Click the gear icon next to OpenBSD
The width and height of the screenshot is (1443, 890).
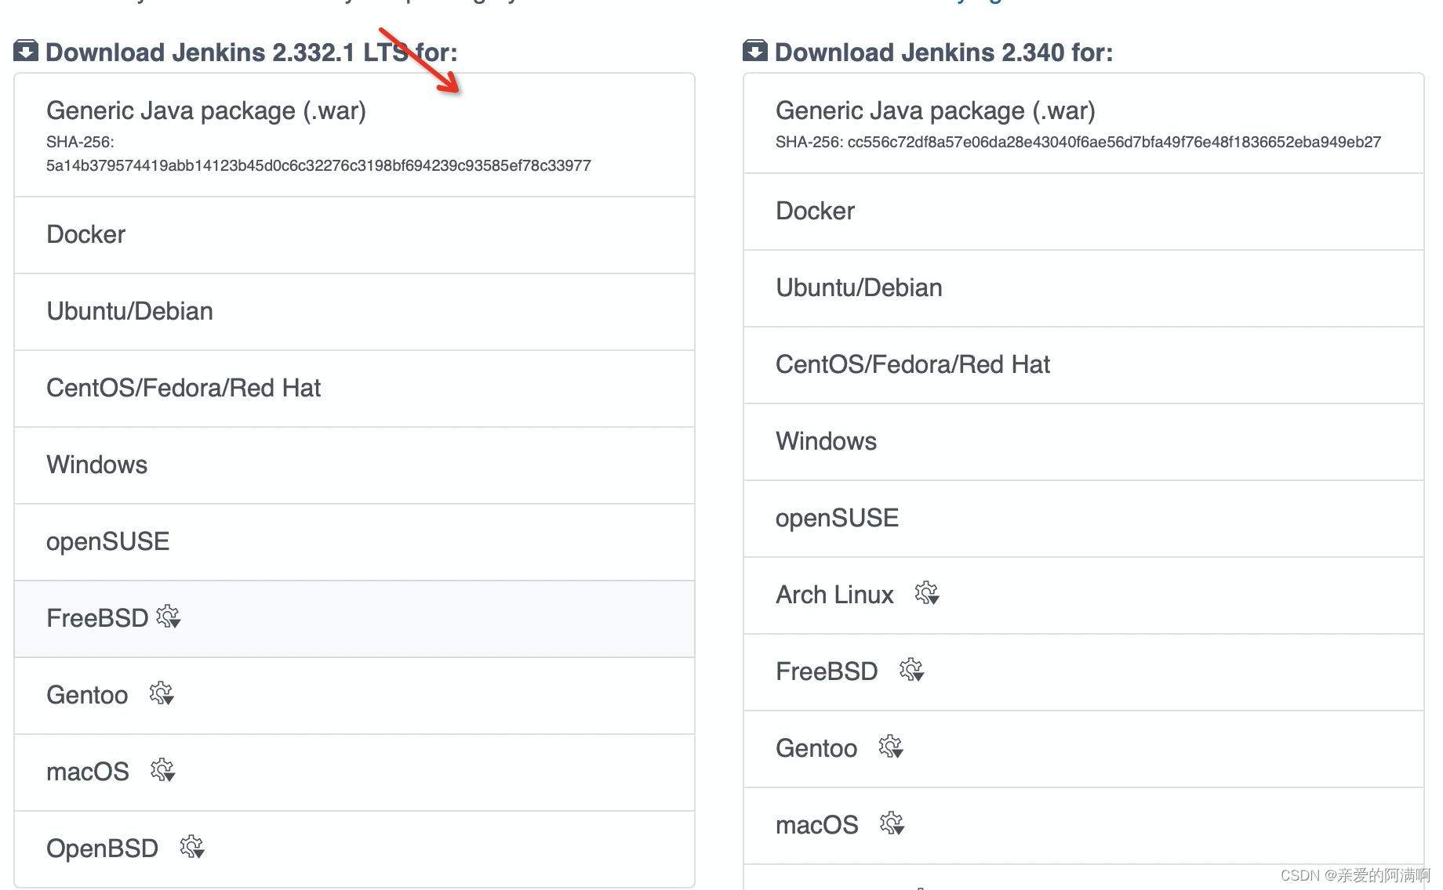pos(192,847)
